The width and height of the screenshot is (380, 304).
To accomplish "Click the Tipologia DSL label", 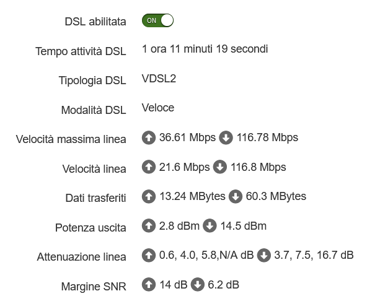I will coord(92,80).
